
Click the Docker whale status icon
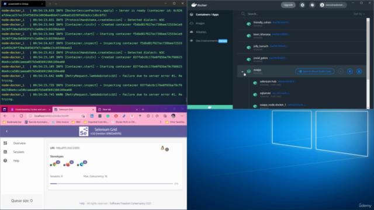coord(210,107)
